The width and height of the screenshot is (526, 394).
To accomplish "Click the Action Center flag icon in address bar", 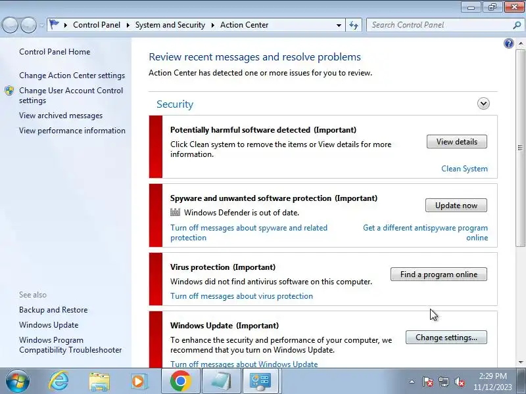I will (x=54, y=24).
